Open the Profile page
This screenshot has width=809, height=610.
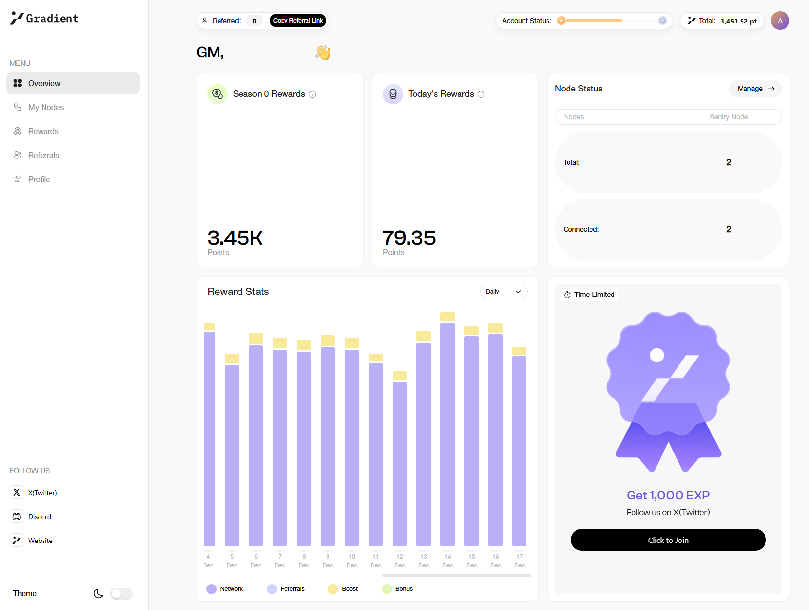tap(73, 179)
